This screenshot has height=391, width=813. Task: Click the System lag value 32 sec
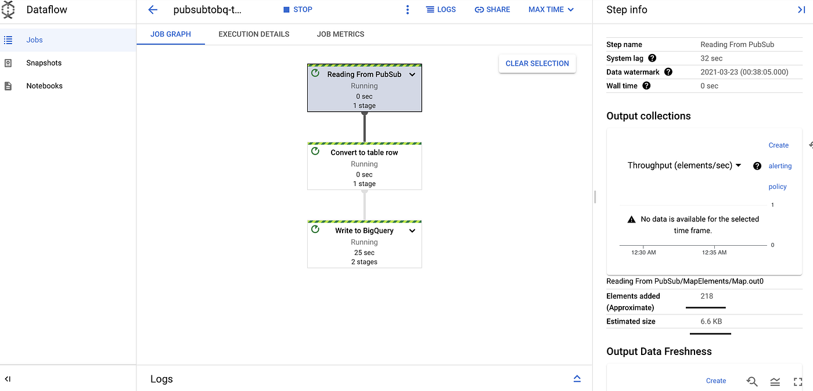tap(711, 58)
